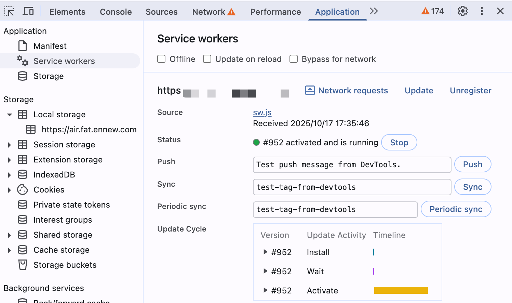Screen dimensions: 512x303
Task: Toggle the device toolbar icon
Action: [x=28, y=11]
